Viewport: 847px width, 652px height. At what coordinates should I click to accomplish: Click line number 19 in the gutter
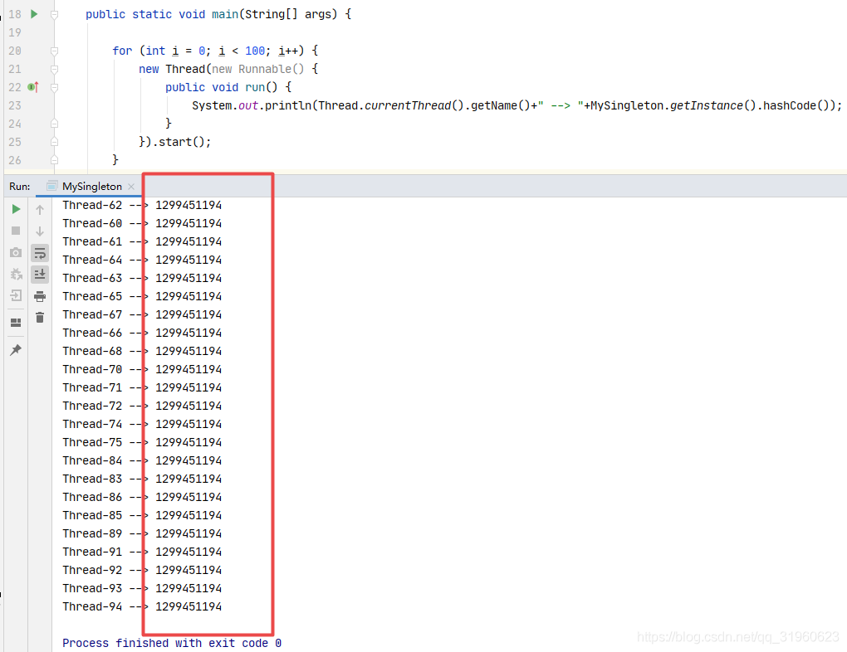(15, 32)
